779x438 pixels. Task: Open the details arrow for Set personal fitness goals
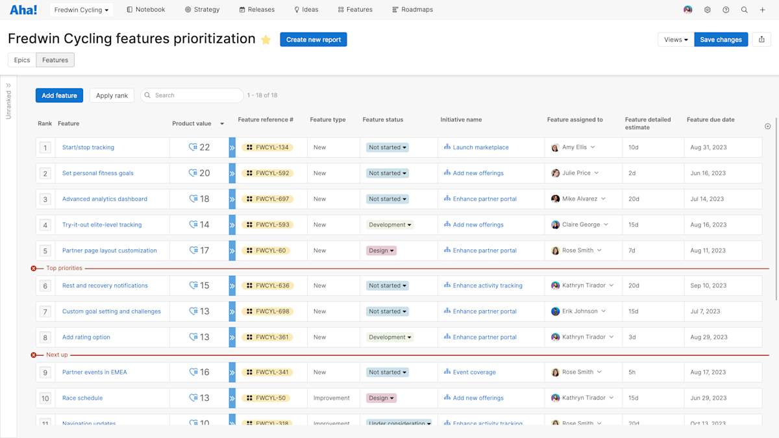pos(232,173)
